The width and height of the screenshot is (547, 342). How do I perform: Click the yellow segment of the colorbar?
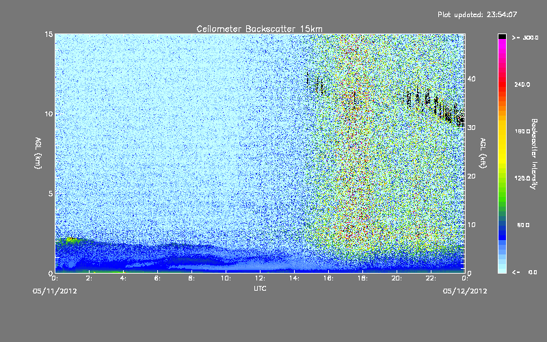(x=502, y=146)
